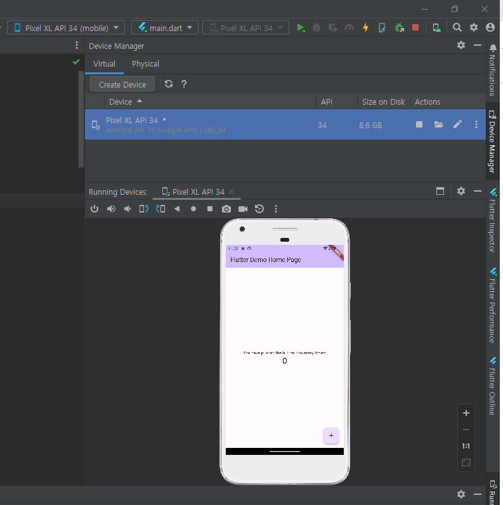This screenshot has height=505, width=503.
Task: Start debugging with the bug icon
Action: click(317, 28)
